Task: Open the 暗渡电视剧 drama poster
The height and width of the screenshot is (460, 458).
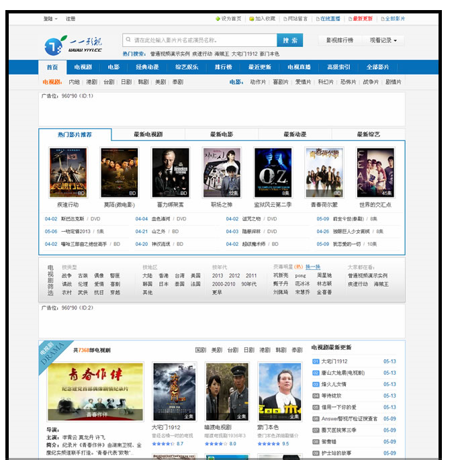Action: [227, 392]
